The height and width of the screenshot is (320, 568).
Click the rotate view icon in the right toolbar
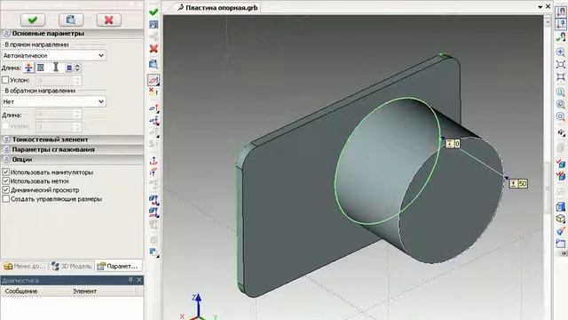561,133
